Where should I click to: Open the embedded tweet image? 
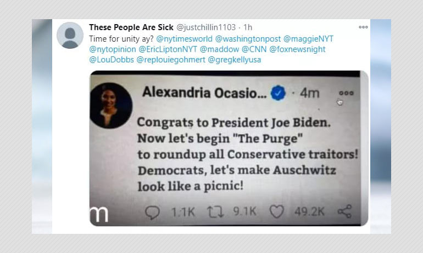click(229, 148)
